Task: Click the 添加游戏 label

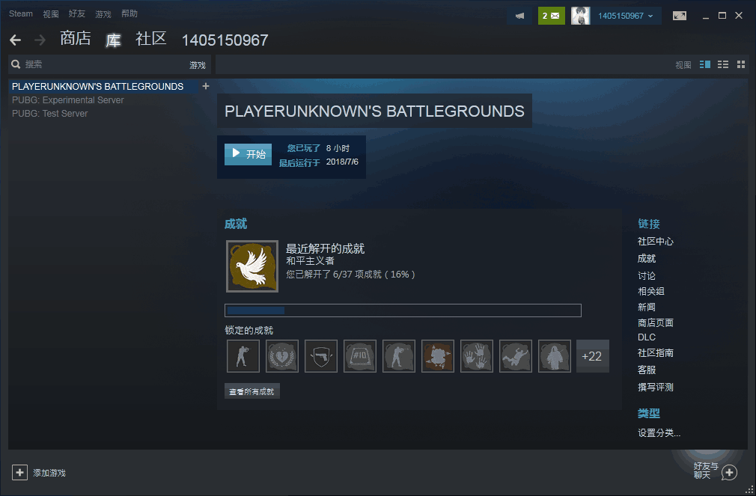Action: (49, 473)
